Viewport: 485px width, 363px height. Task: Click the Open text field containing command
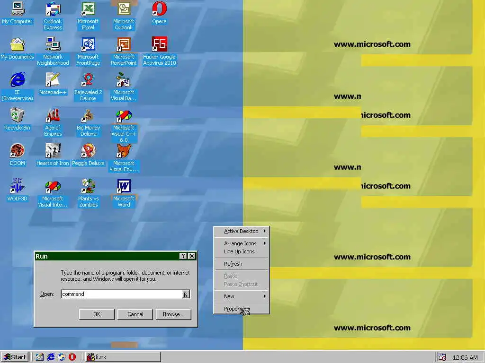122,294
